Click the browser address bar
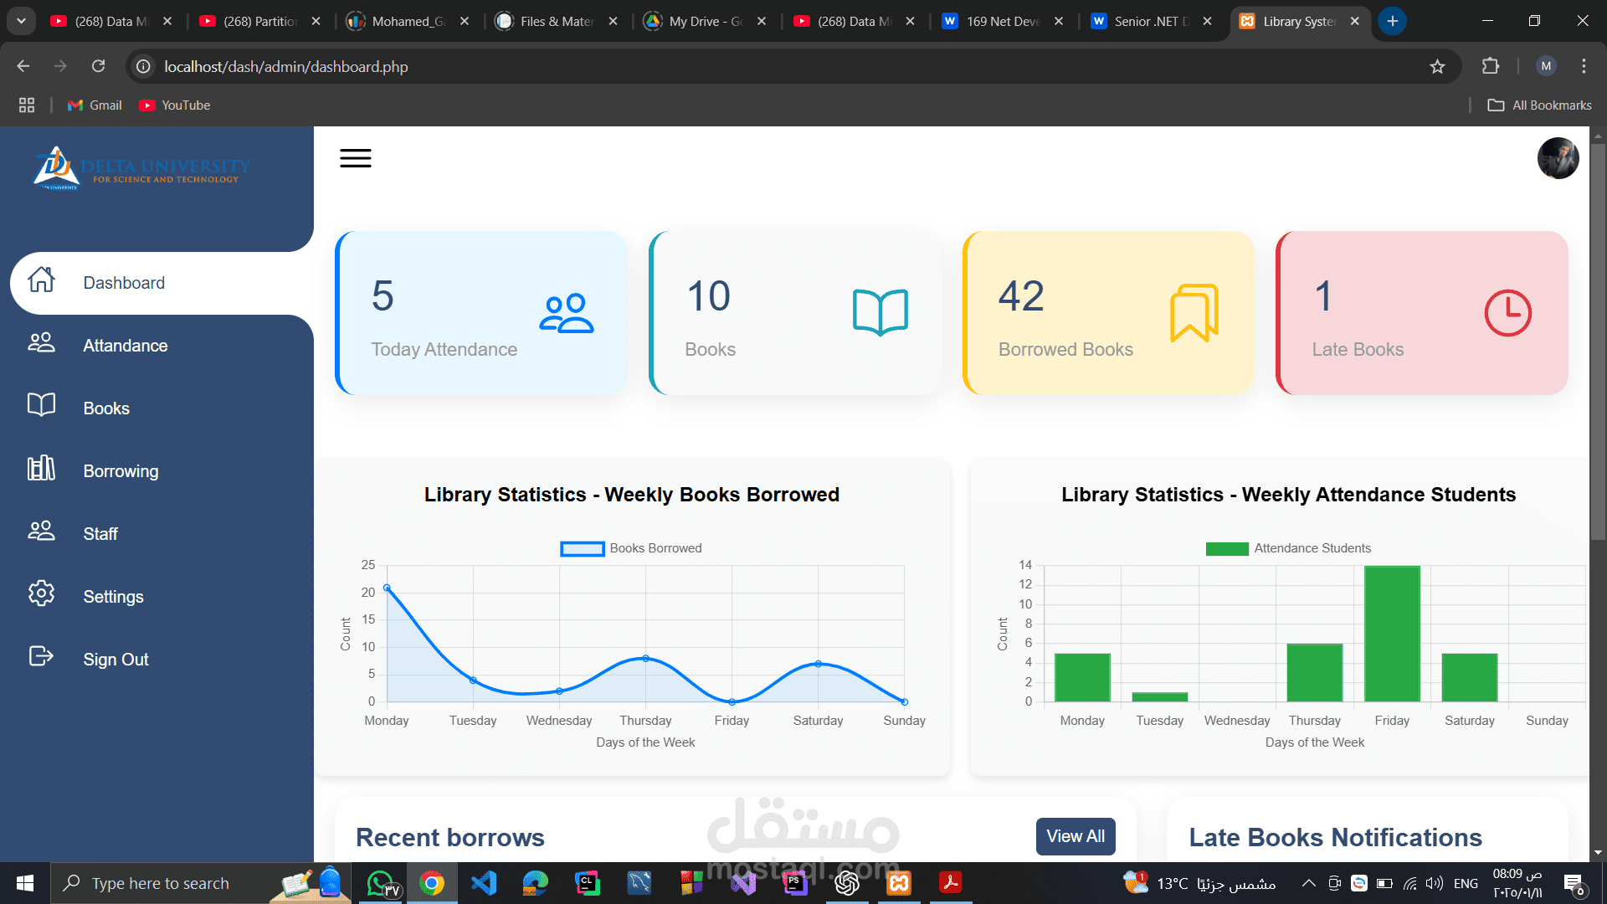The height and width of the screenshot is (904, 1607). pyautogui.click(x=787, y=66)
